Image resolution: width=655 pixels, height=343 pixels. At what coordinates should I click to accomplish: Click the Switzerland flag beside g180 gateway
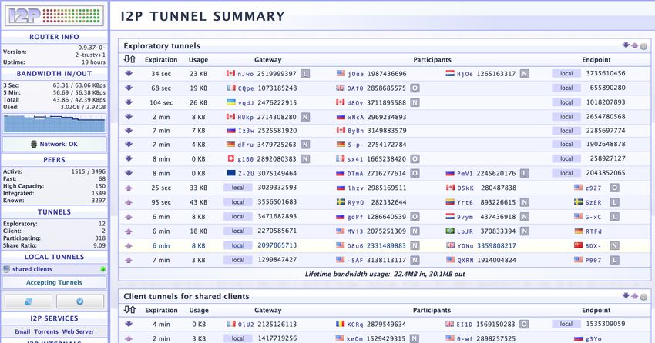(x=230, y=158)
